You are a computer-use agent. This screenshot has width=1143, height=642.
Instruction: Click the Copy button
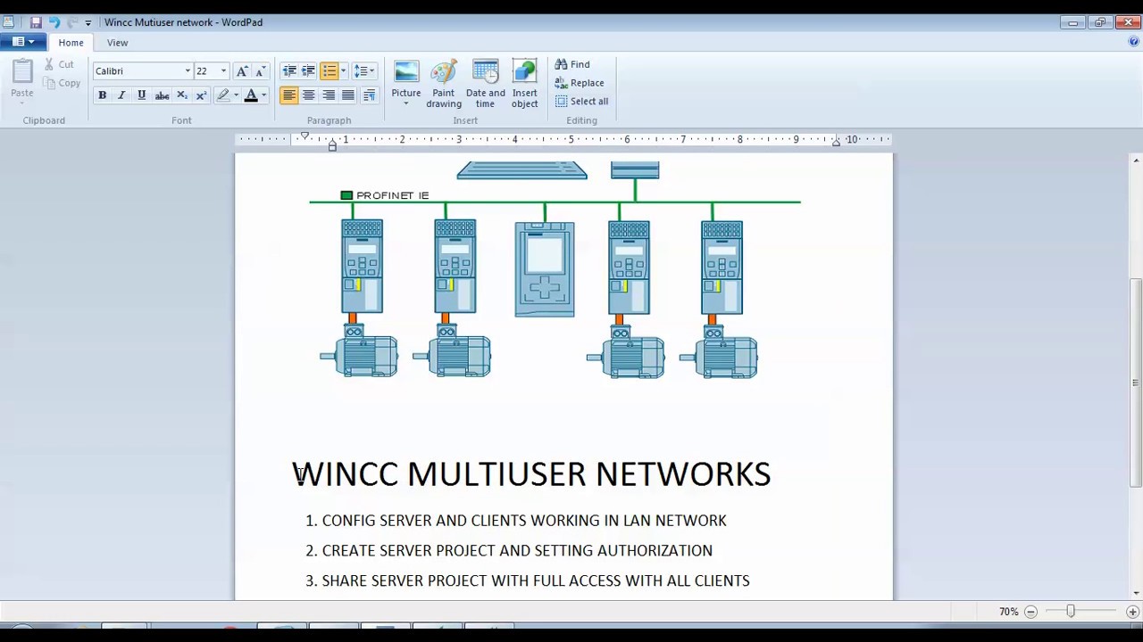(62, 83)
